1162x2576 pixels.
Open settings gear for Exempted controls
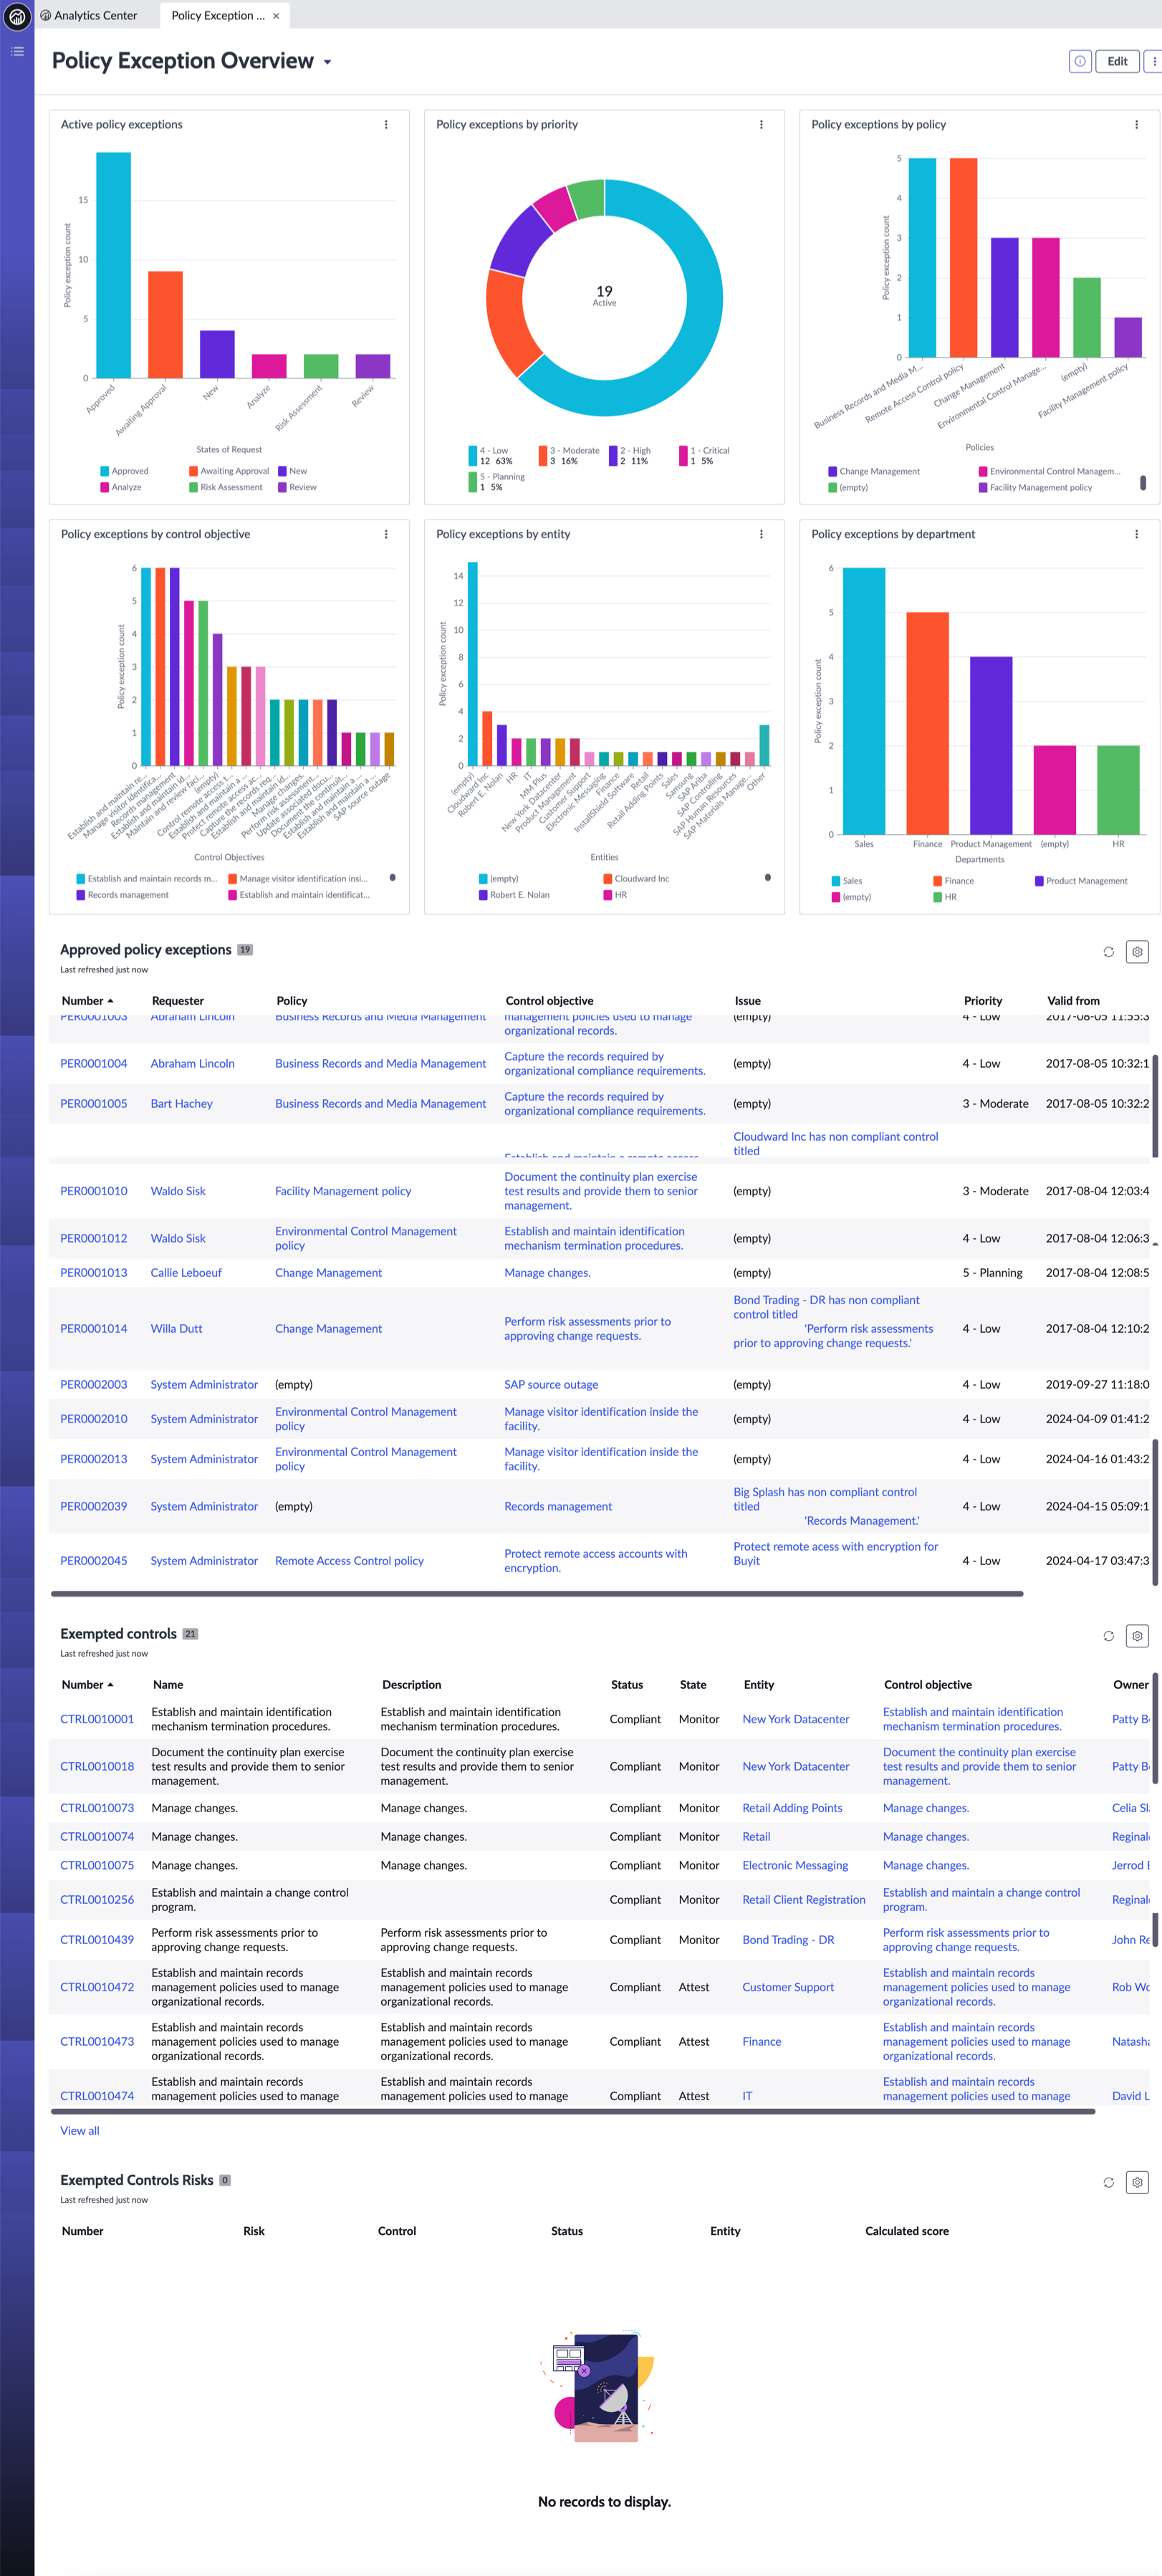point(1137,1636)
